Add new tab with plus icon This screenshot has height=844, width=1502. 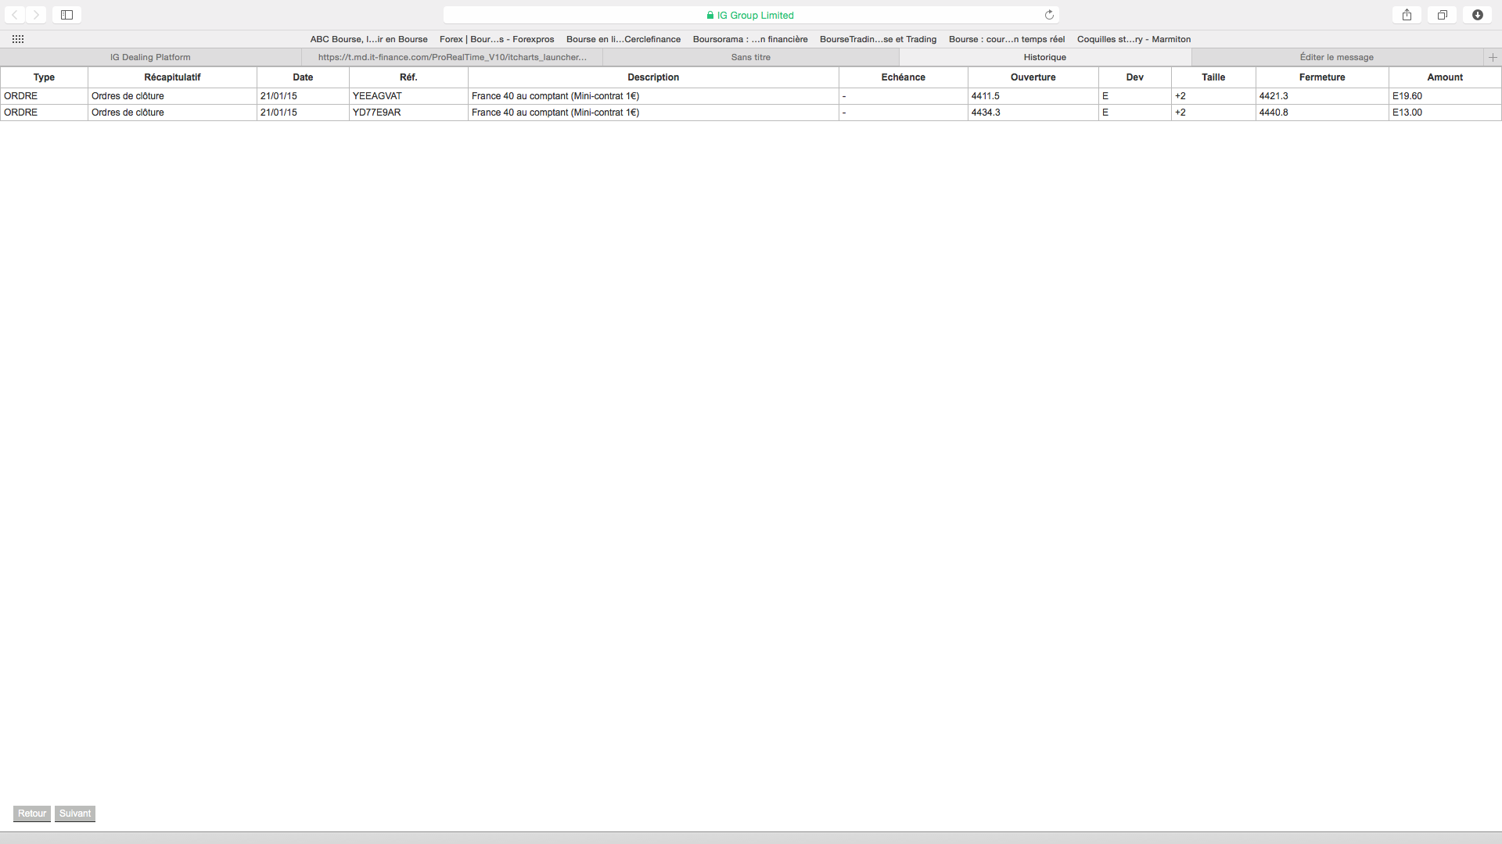click(x=1493, y=57)
